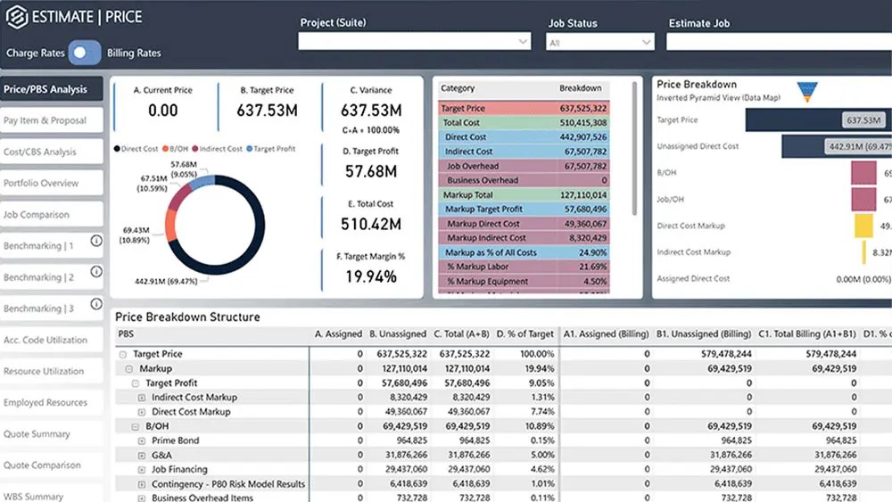
Task: Click the Markup Total row in Category table
Action: (524, 195)
